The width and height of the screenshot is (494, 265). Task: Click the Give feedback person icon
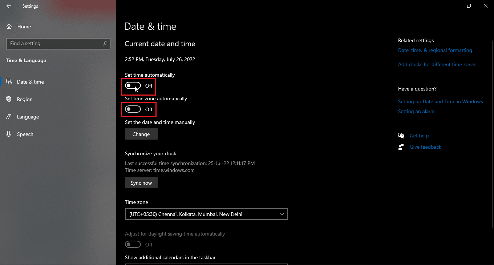pos(401,147)
